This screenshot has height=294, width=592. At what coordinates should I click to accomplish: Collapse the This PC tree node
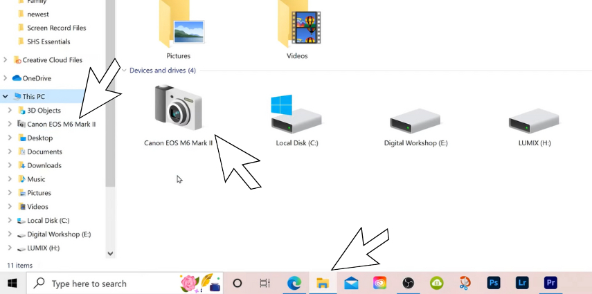coord(6,97)
